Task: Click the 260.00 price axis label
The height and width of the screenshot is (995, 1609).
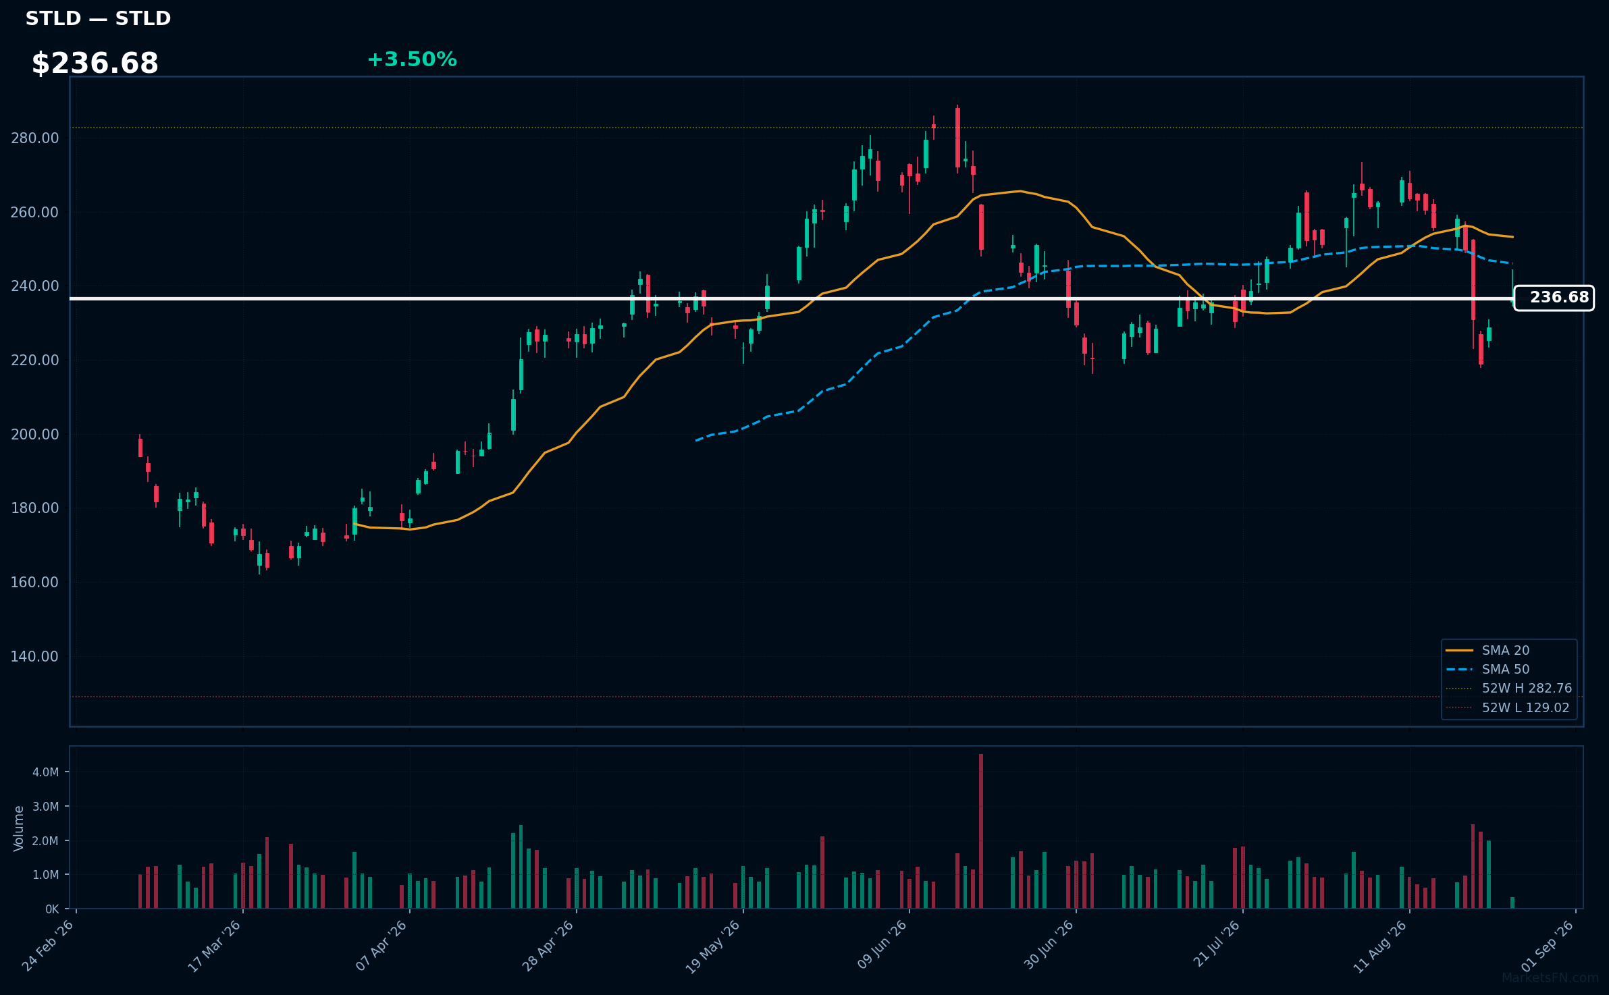Action: (35, 213)
